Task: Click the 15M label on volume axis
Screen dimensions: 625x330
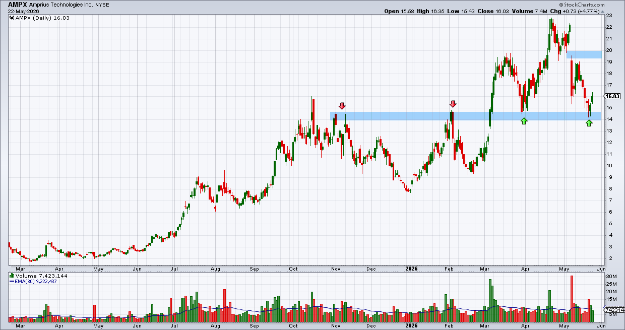Action: (610, 299)
